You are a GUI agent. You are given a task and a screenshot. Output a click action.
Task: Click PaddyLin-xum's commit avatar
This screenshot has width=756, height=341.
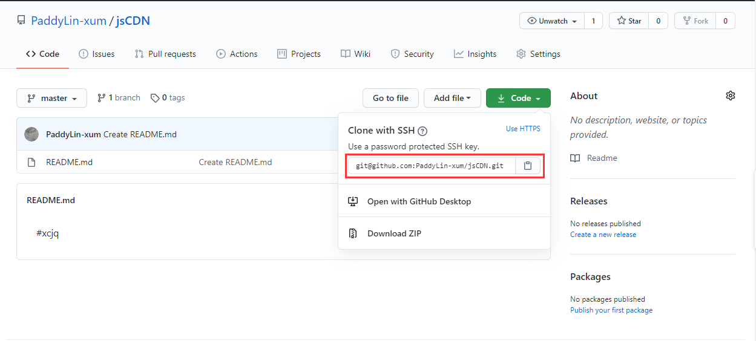[x=31, y=134]
